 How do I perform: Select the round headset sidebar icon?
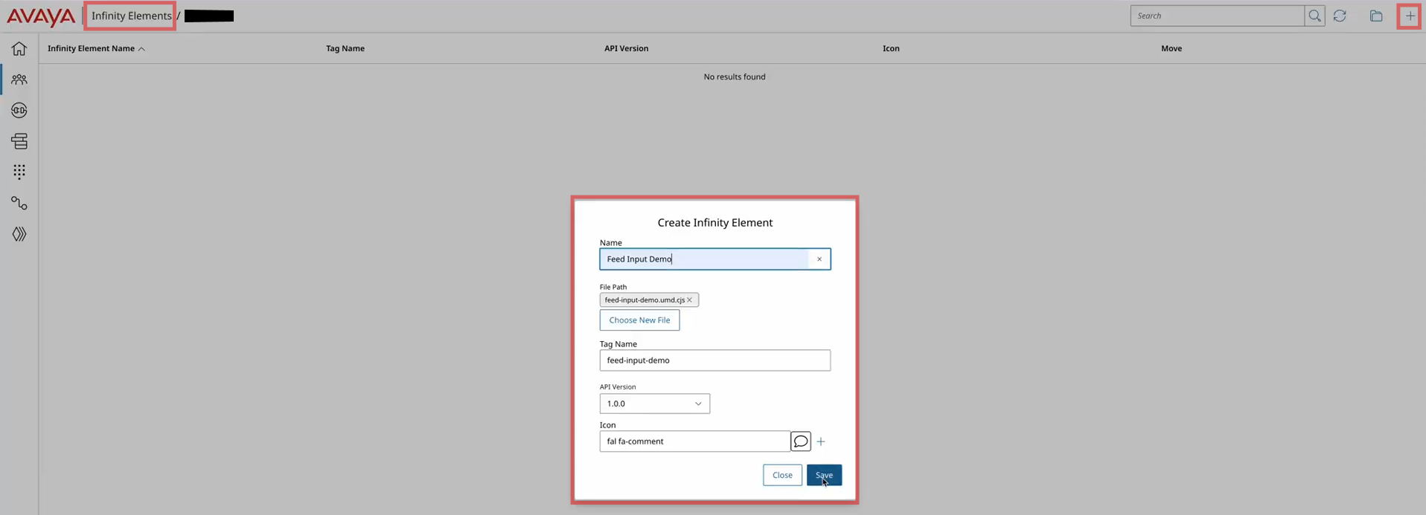tap(19, 111)
